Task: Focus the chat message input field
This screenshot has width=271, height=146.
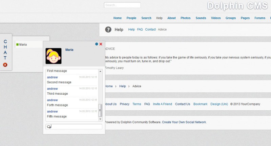Action: pos(74,127)
